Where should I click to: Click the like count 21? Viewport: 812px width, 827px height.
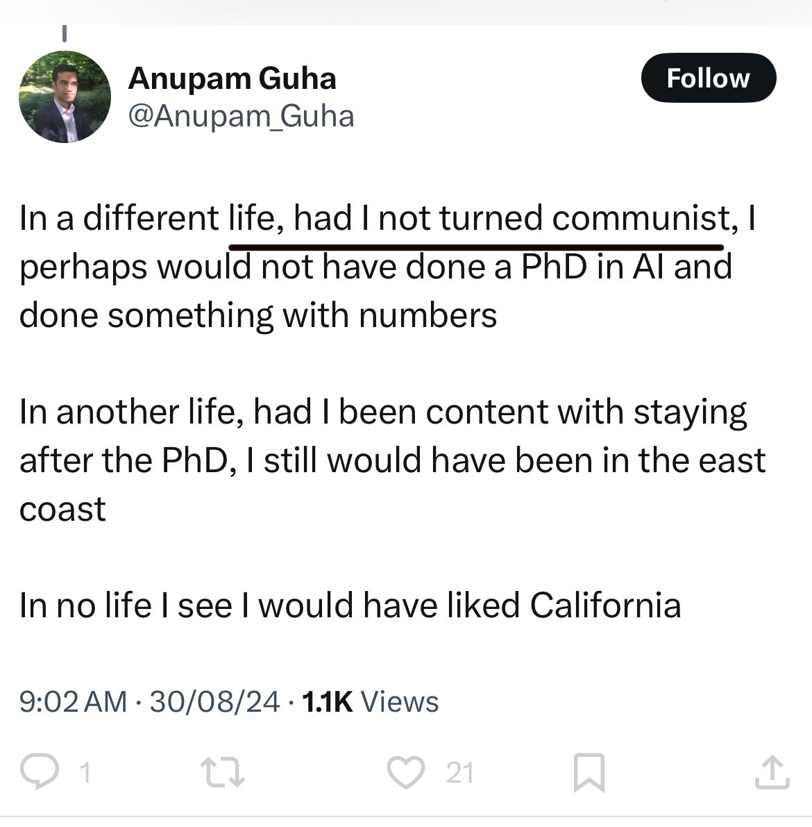[459, 773]
